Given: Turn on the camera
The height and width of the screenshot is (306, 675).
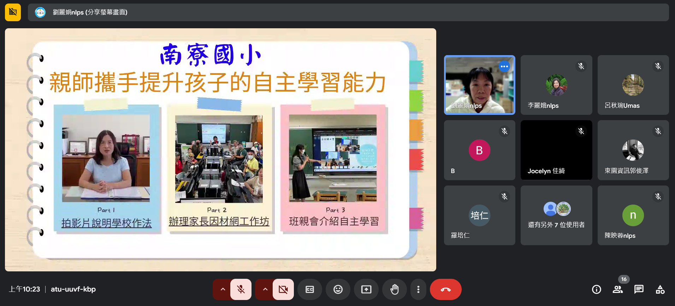Looking at the screenshot, I should point(283,289).
